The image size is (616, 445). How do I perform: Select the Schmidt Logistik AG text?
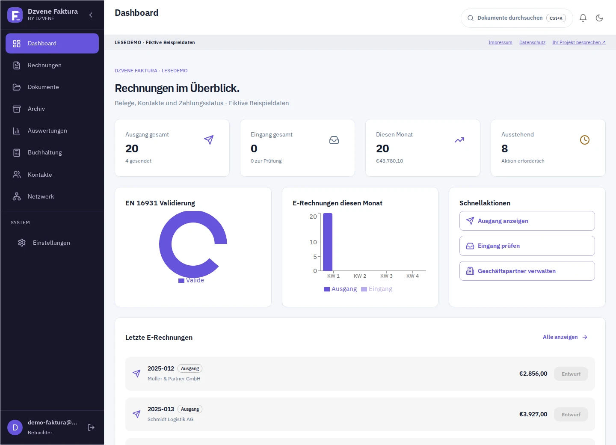coord(170,419)
